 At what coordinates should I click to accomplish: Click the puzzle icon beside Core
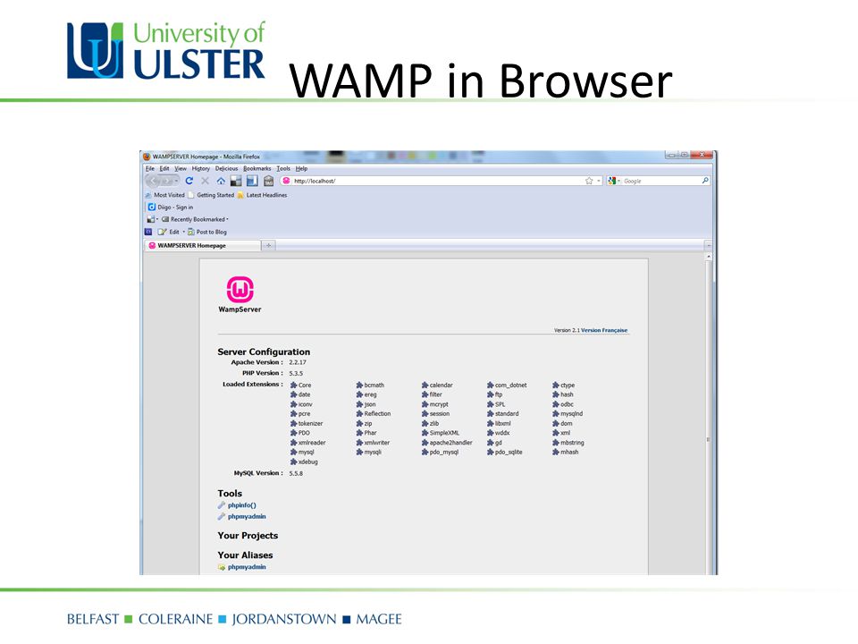pos(293,386)
